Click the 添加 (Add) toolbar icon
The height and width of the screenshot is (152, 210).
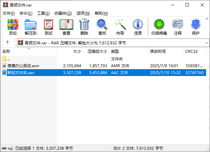pyautogui.click(x=13, y=24)
